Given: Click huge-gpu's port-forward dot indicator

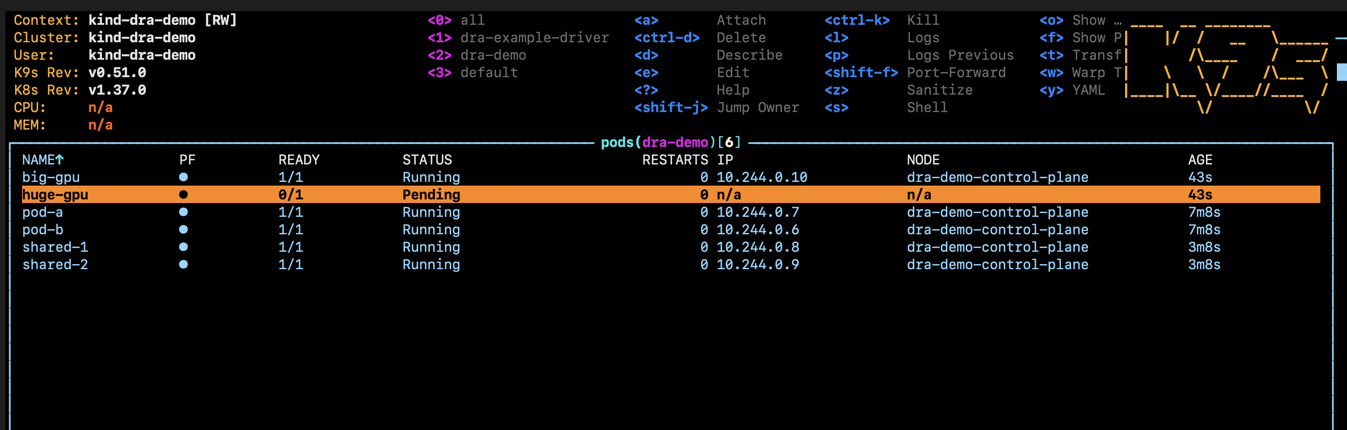Looking at the screenshot, I should 183,195.
